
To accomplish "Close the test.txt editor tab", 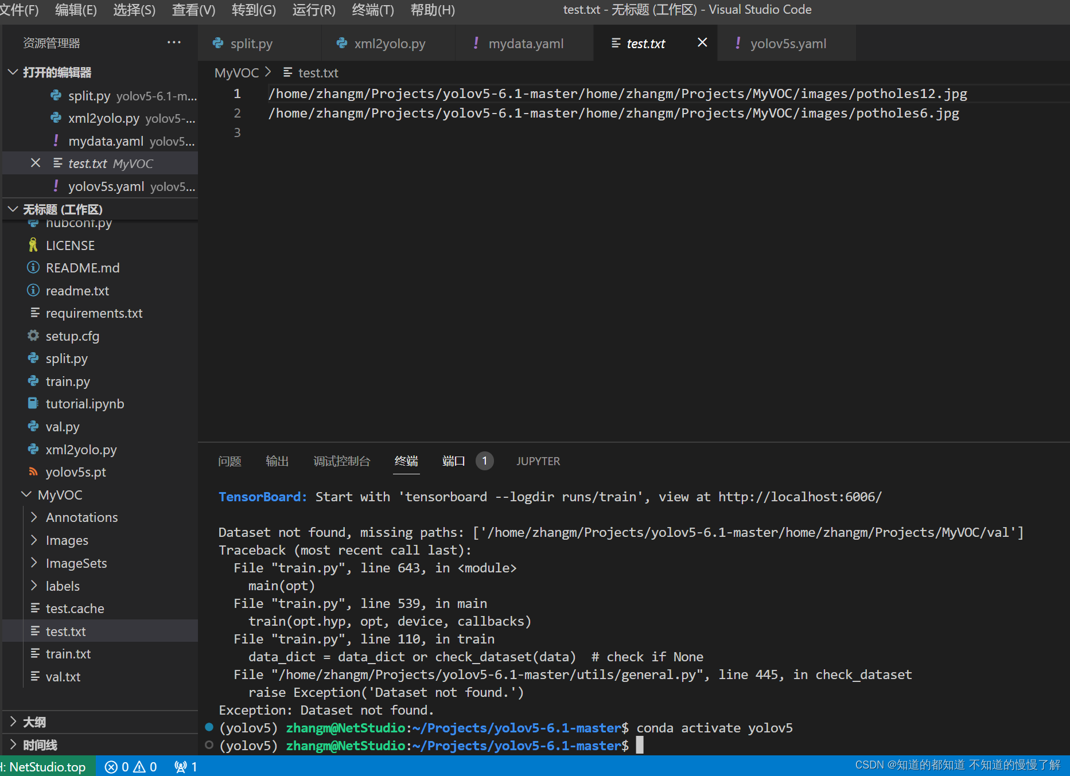I will tap(702, 42).
